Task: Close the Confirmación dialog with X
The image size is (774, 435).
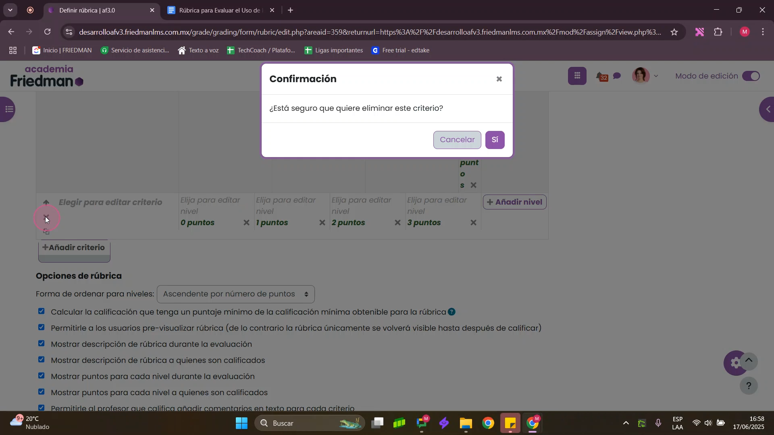Action: tap(499, 79)
